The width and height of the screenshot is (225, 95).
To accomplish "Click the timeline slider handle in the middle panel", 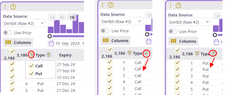I will pyautogui.click(x=147, y=34).
